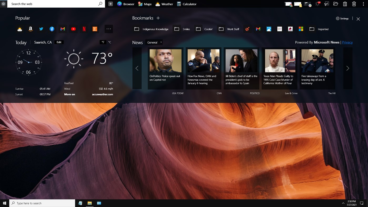Open the red letter-o bookmark icon
This screenshot has width=368, height=207.
click(x=247, y=29)
